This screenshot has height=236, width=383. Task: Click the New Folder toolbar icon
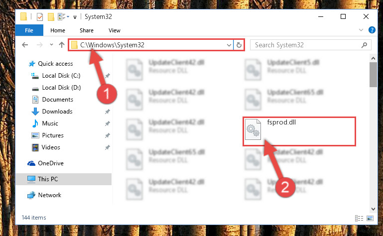pyautogui.click(x=51, y=17)
